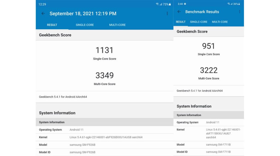Tap Single-Core Score label under 1131
The width and height of the screenshot is (280, 156).
click(x=104, y=59)
